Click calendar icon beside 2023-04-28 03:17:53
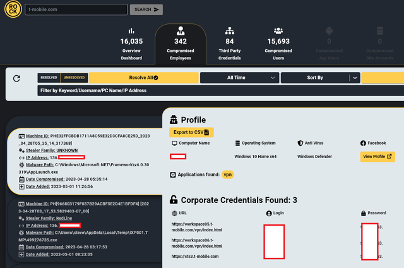The height and width of the screenshot is (268, 404). [x=21, y=247]
